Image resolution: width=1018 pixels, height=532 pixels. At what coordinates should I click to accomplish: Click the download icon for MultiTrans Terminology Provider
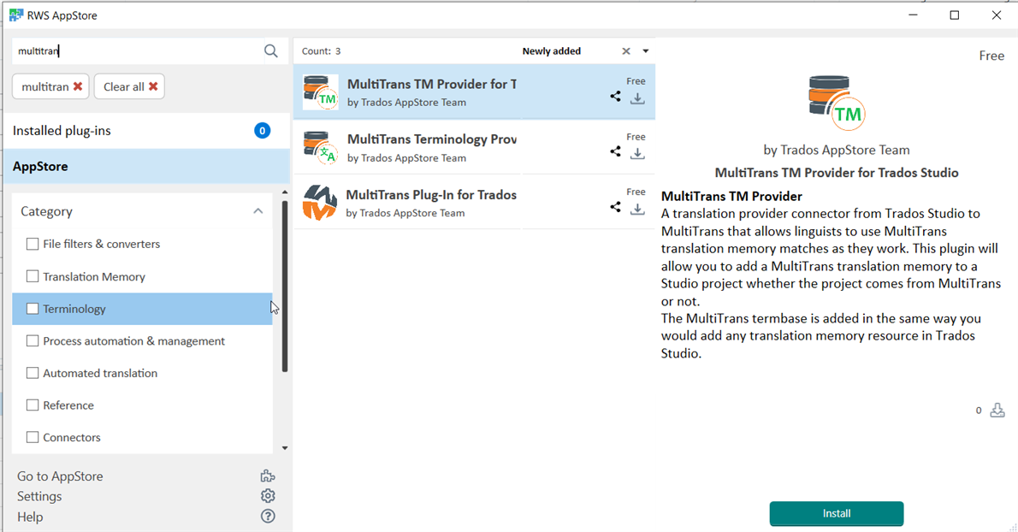pyautogui.click(x=636, y=155)
